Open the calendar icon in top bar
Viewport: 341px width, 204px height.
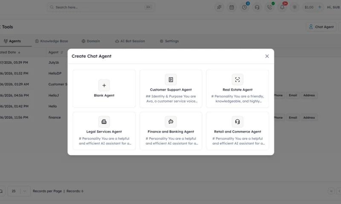tap(231, 7)
